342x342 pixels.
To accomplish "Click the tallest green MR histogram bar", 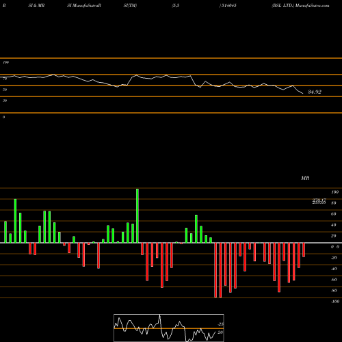I will click(137, 215).
